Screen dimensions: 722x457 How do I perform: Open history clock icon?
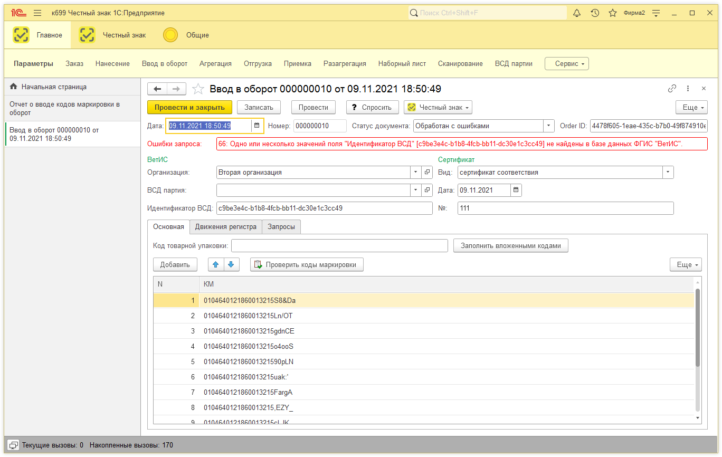pyautogui.click(x=595, y=13)
